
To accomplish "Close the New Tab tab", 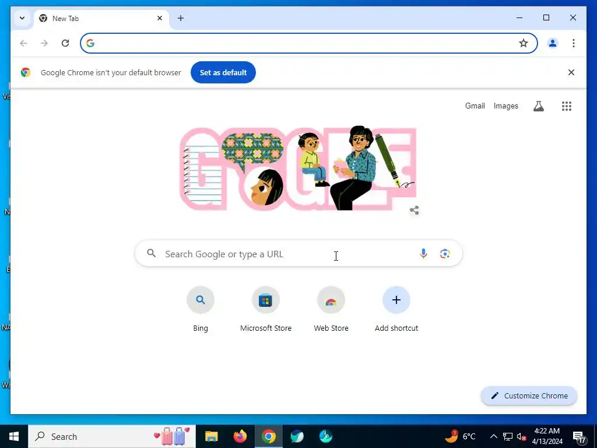I will point(160,18).
